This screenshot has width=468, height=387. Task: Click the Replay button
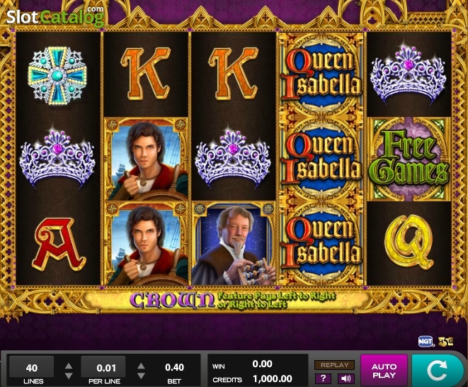coord(335,365)
